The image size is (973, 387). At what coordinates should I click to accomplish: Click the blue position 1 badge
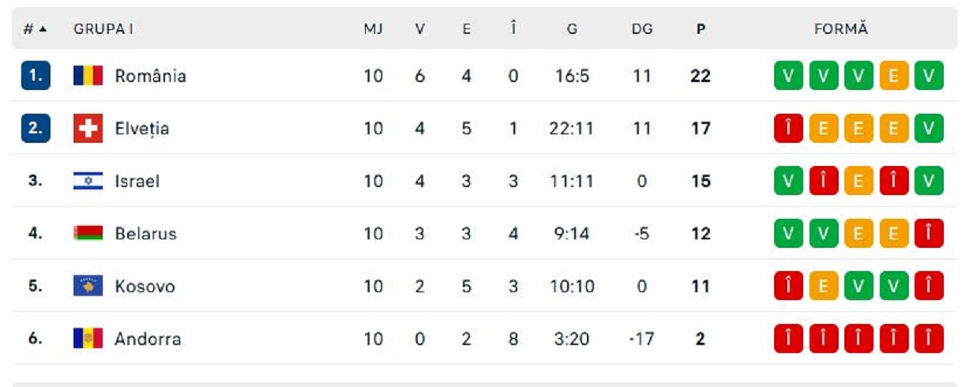[x=36, y=76]
